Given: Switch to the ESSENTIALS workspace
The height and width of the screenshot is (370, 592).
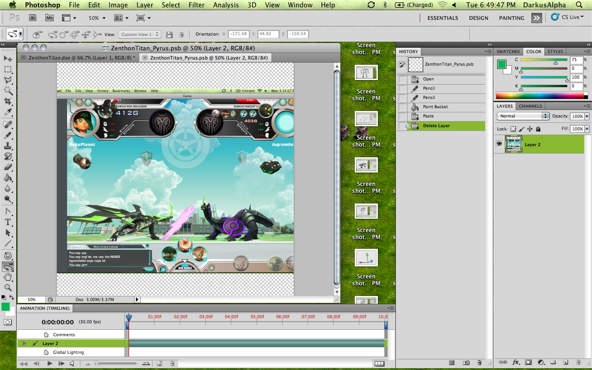Looking at the screenshot, I should pos(443,18).
